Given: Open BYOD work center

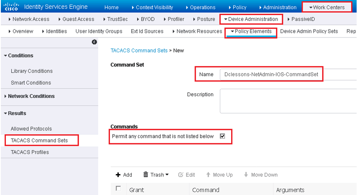Looking at the screenshot, I should click(x=146, y=19).
